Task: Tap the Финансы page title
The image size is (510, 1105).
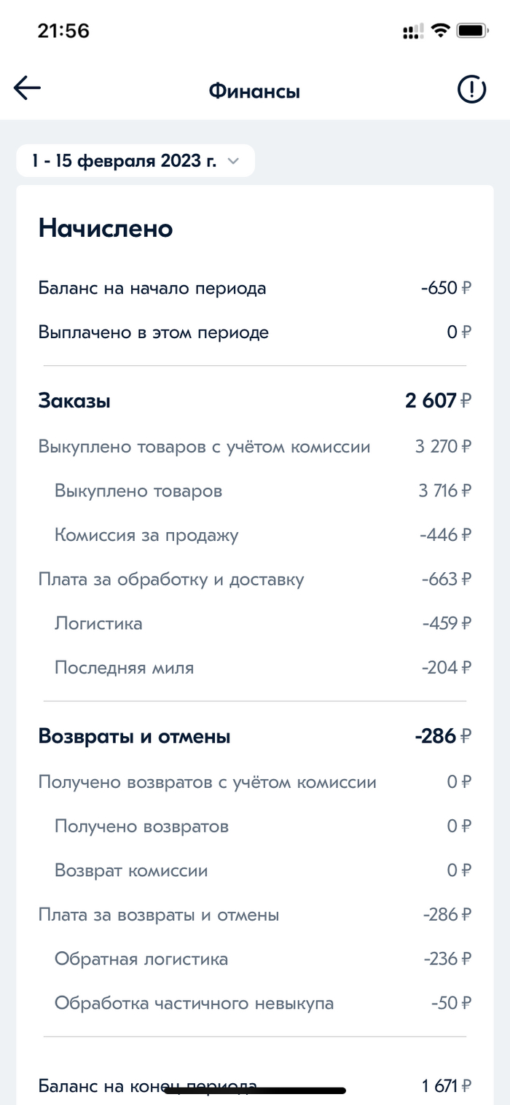Action: (x=254, y=91)
